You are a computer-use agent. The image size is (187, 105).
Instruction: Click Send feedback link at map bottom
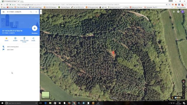pyautogui.click(x=172, y=101)
